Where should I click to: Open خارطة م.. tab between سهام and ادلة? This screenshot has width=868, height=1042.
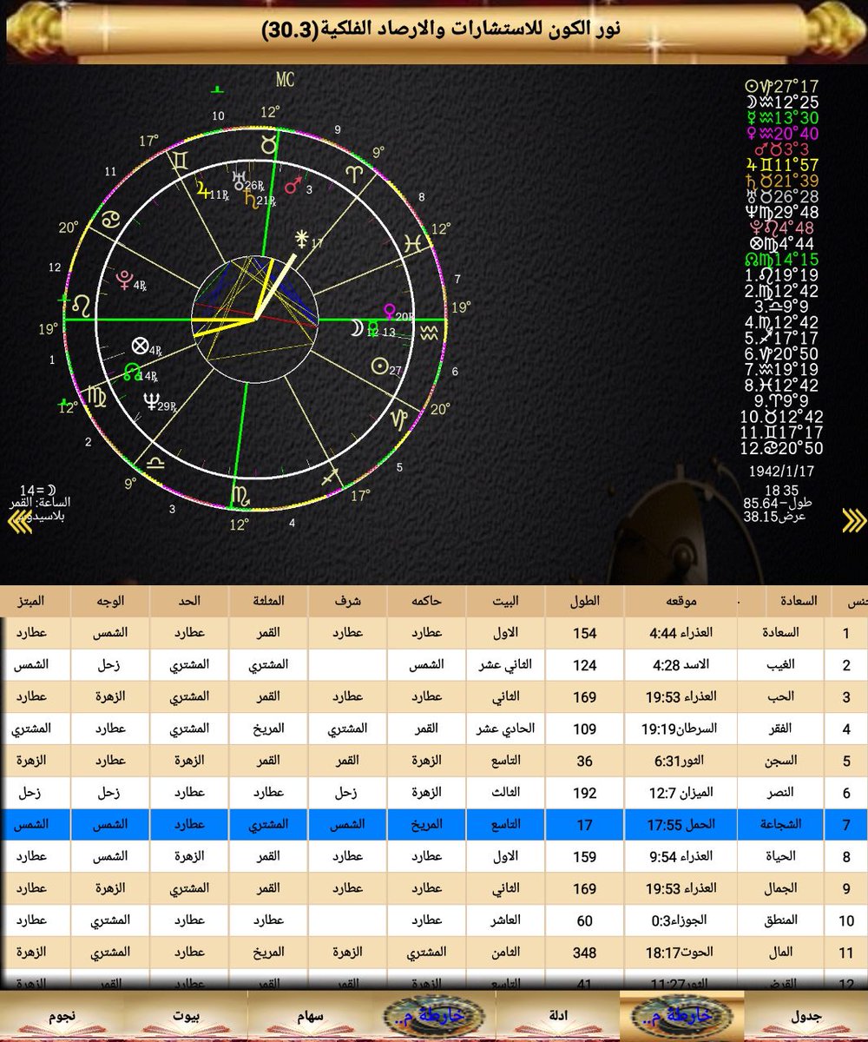tap(434, 1015)
